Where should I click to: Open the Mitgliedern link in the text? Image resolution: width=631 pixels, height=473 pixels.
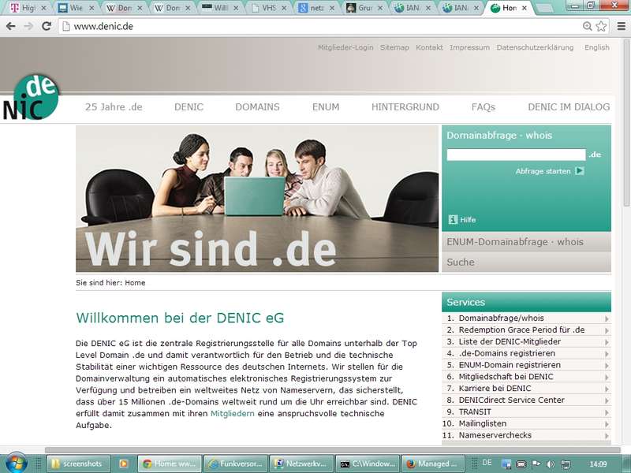pos(232,413)
